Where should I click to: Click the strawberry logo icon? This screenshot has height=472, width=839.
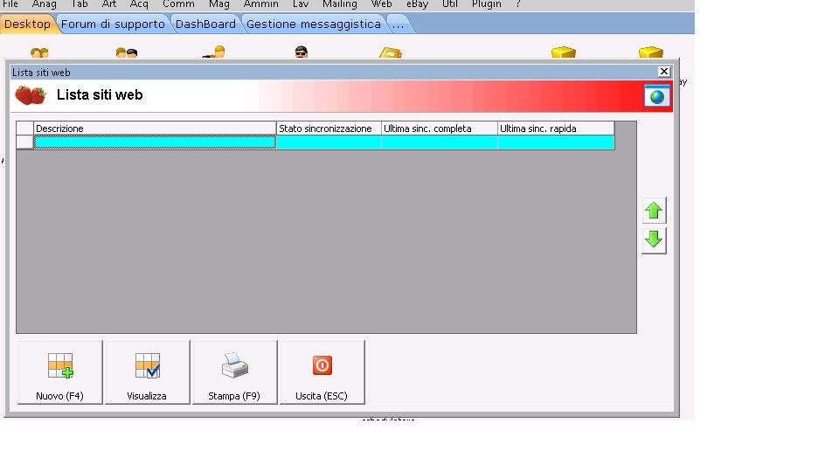(x=31, y=95)
